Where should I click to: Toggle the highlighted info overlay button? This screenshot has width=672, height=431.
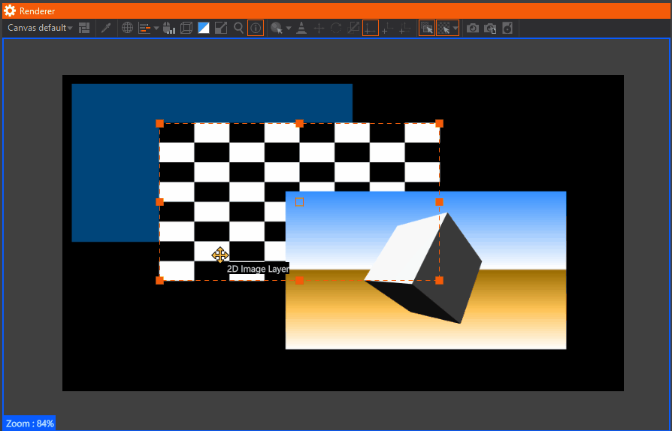pyautogui.click(x=256, y=28)
